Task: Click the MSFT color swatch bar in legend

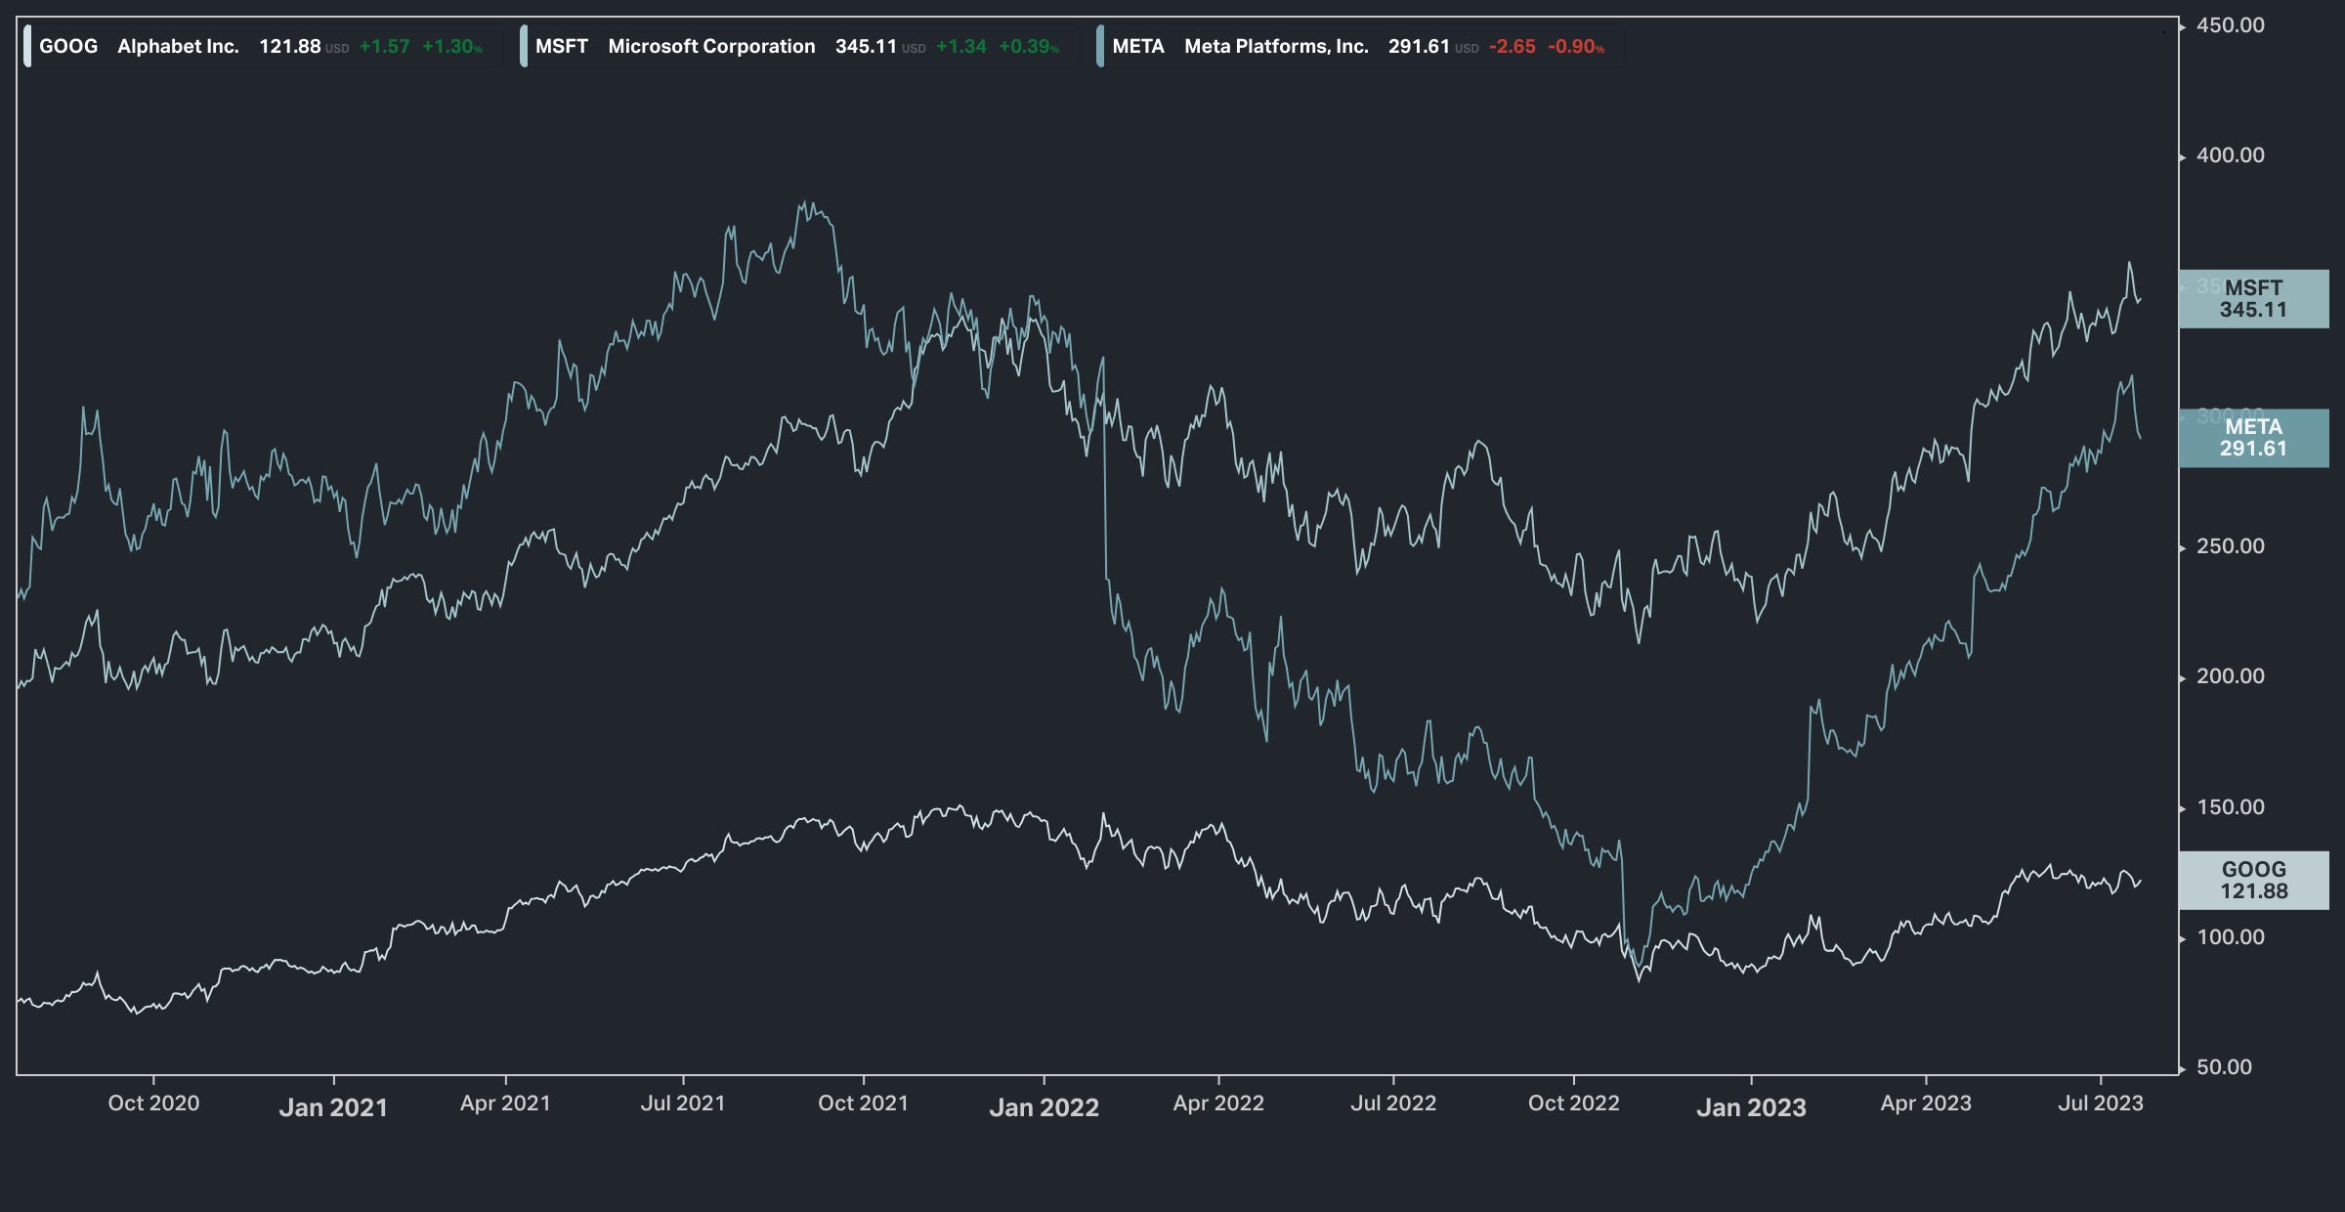Action: (524, 46)
